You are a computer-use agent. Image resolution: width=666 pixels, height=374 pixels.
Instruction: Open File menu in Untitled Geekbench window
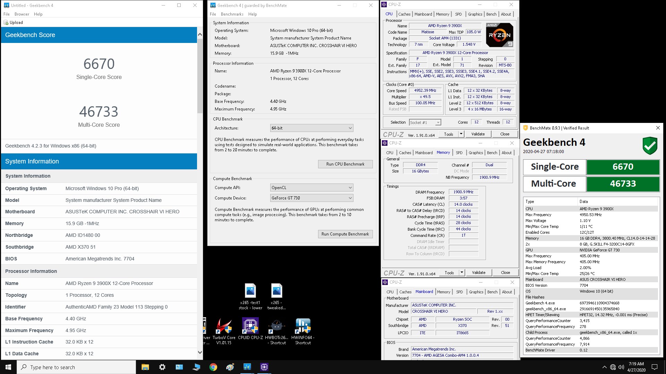click(x=7, y=14)
